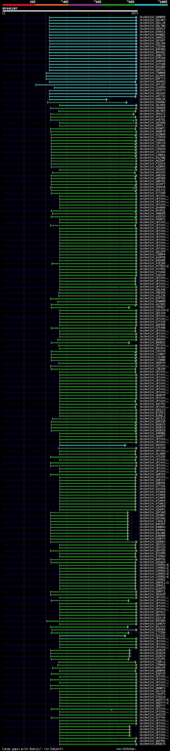Viewport: 170px width, 751px height.
Task: Click the Large gaps legend text
Action: click(33, 749)
